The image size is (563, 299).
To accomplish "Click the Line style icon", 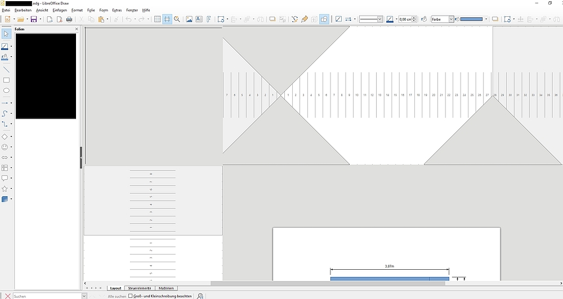I will coord(338,19).
